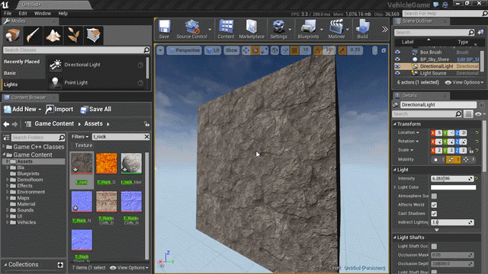The width and height of the screenshot is (488, 274).
Task: Go back in Content Browser history
Action: tap(6, 124)
